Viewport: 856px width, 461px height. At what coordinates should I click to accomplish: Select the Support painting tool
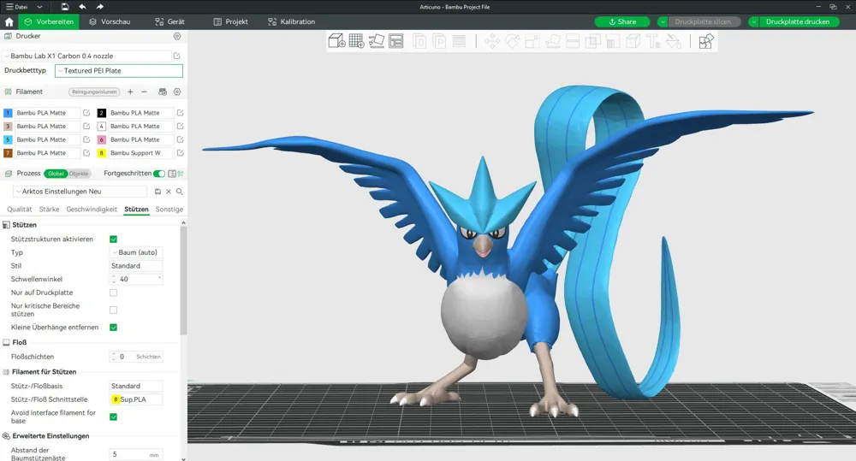coord(613,41)
